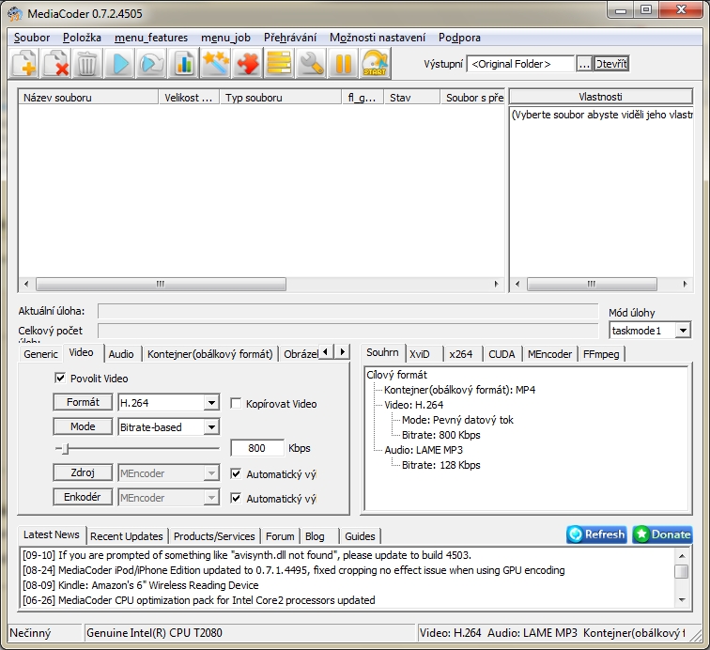Click the Enkodér button
The height and width of the screenshot is (650, 710).
click(x=83, y=497)
